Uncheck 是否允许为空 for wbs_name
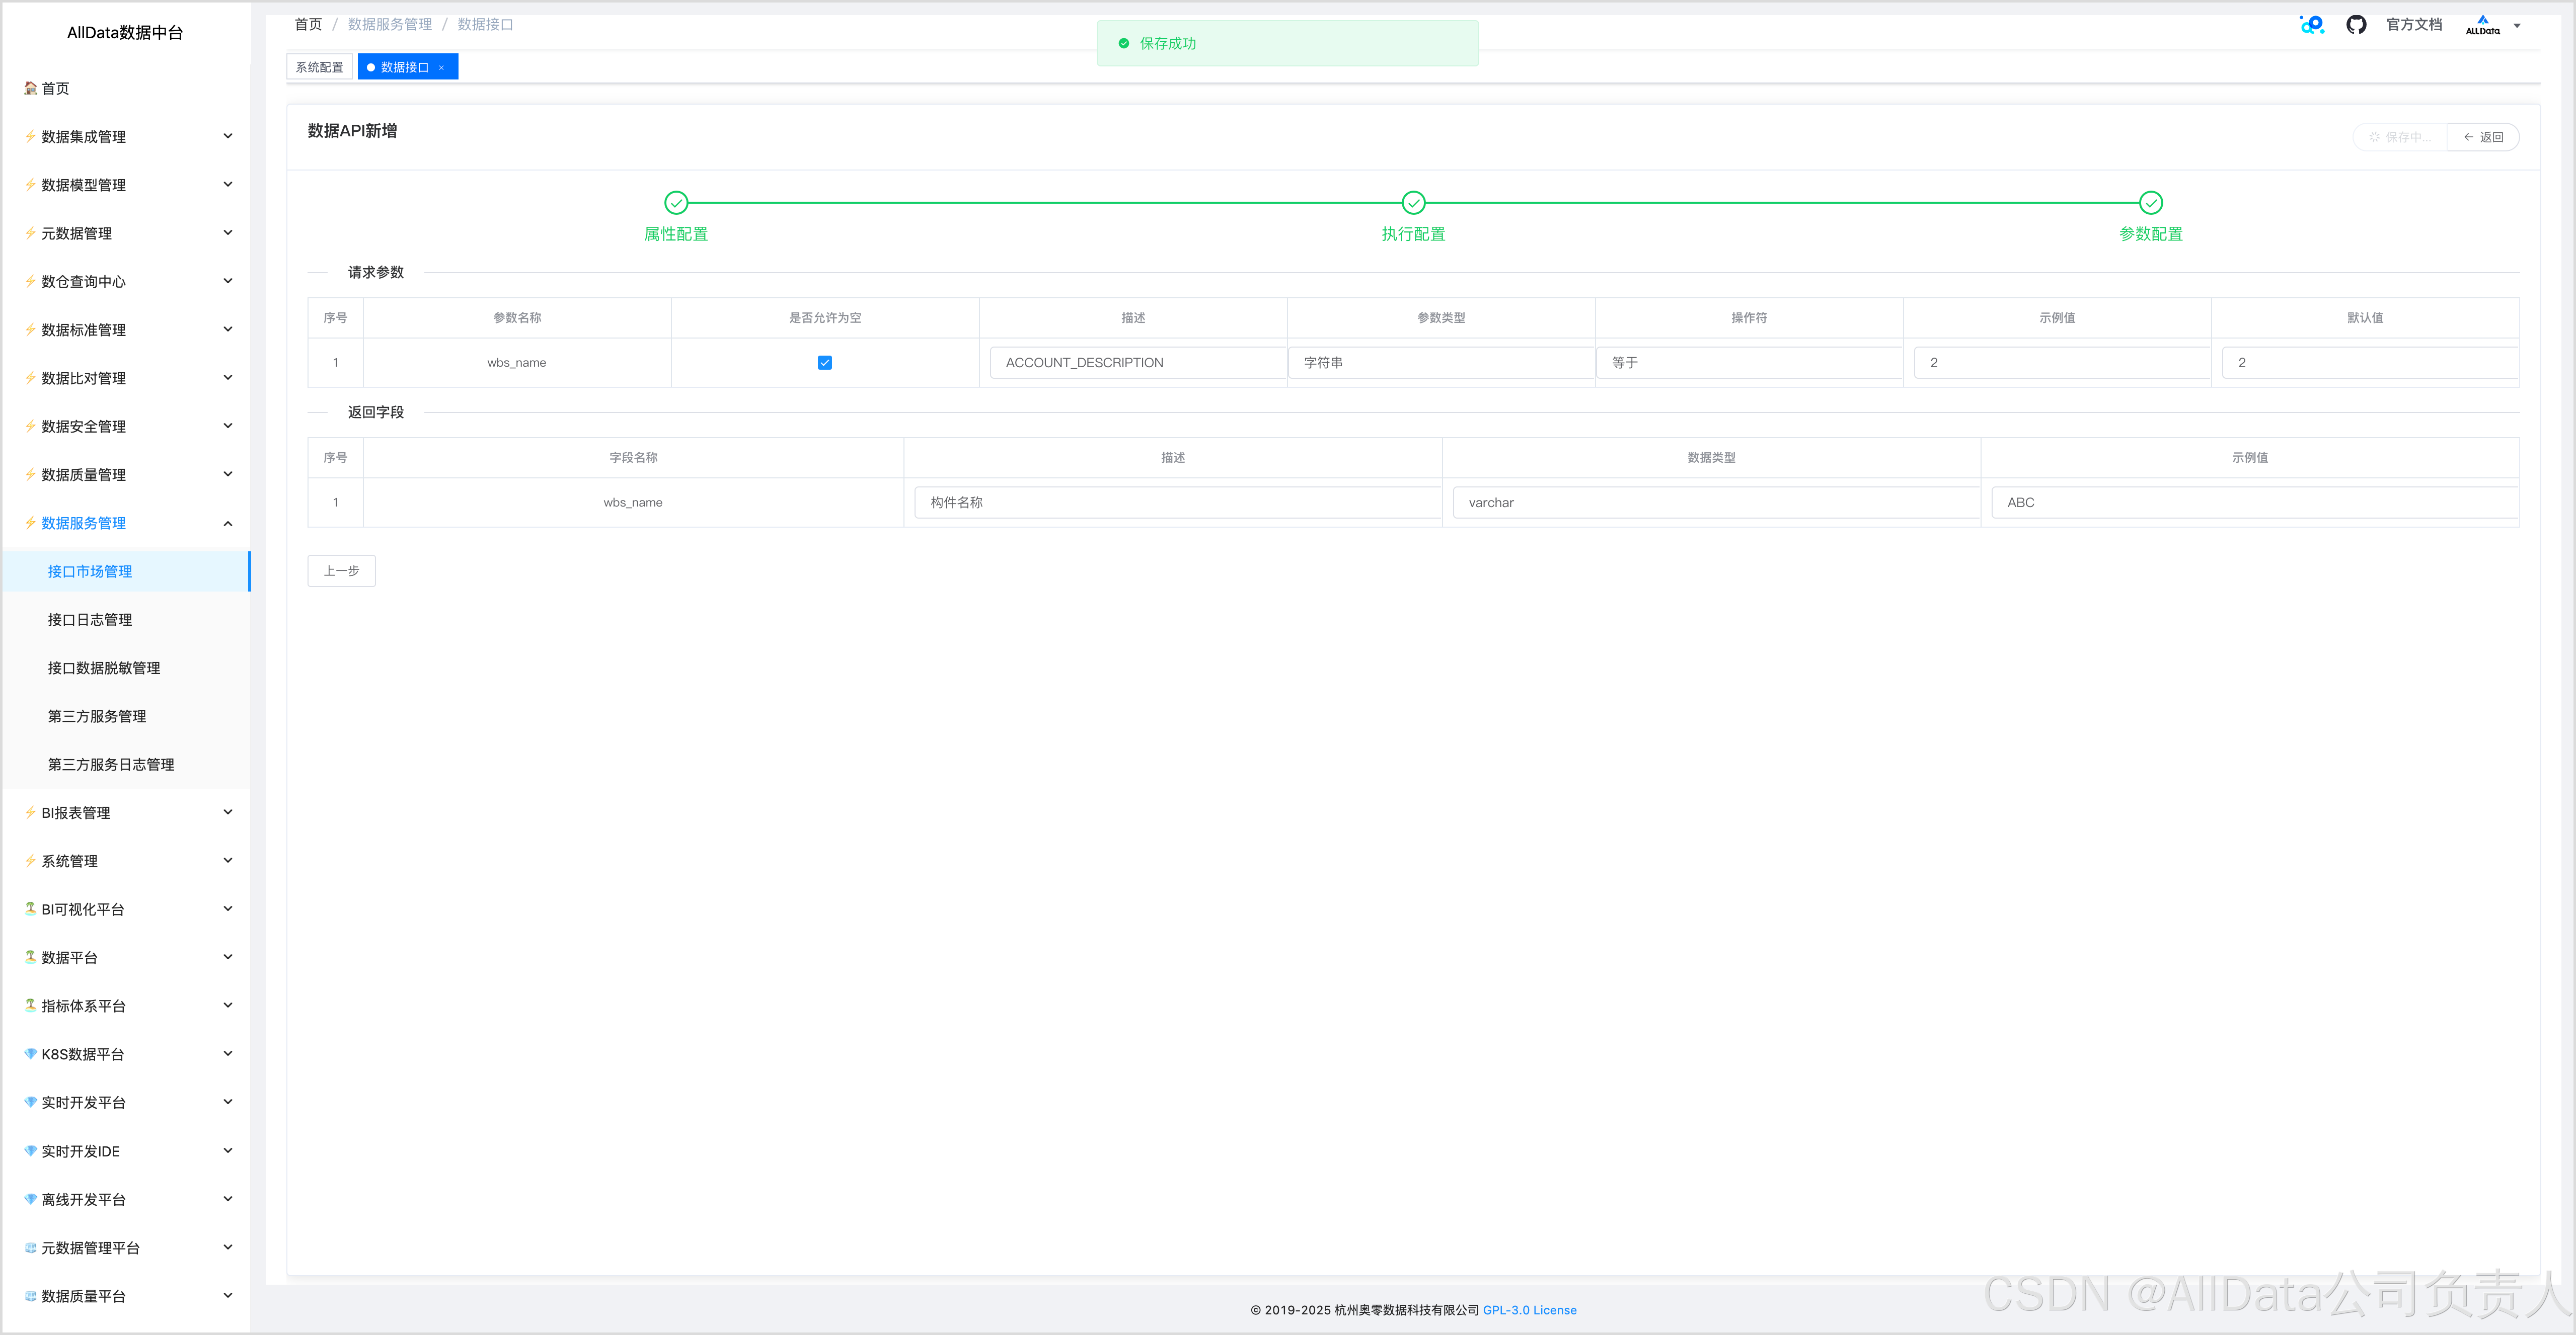Viewport: 2576px width, 1335px height. click(x=824, y=363)
